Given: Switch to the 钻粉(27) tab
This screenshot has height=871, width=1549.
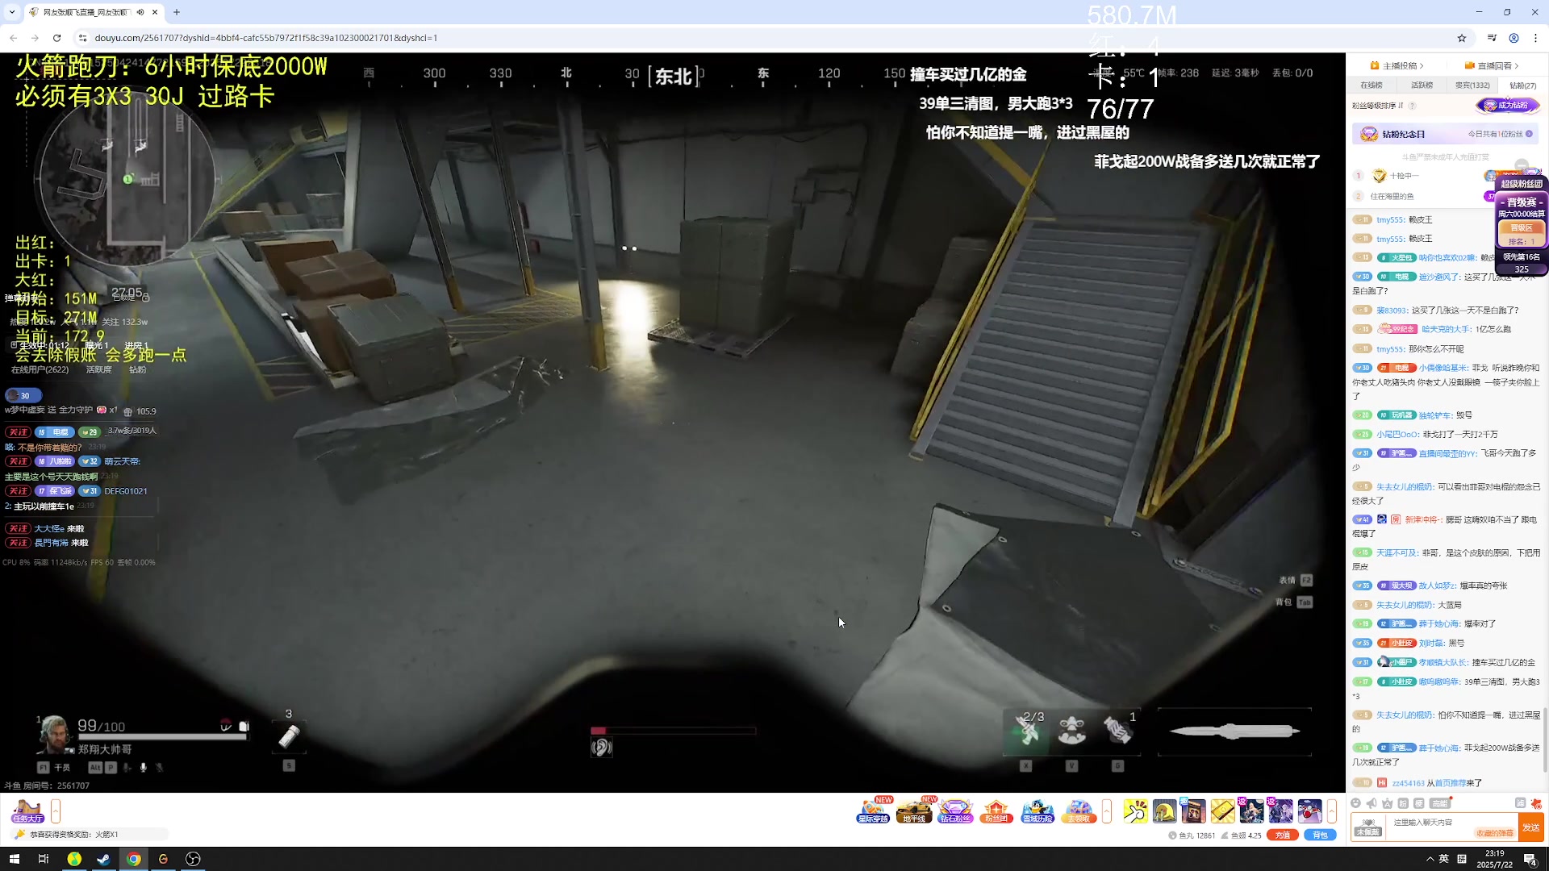Looking at the screenshot, I should [1522, 85].
